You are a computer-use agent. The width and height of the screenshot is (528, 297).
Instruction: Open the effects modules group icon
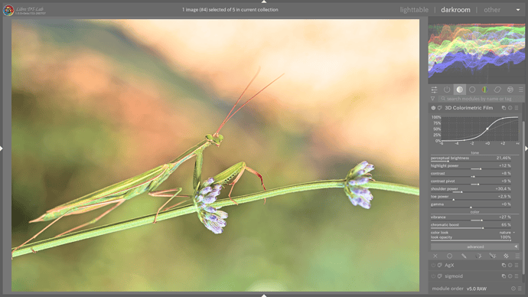click(510, 90)
